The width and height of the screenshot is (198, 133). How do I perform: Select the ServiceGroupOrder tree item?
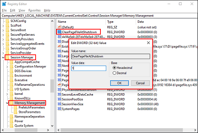23,48
